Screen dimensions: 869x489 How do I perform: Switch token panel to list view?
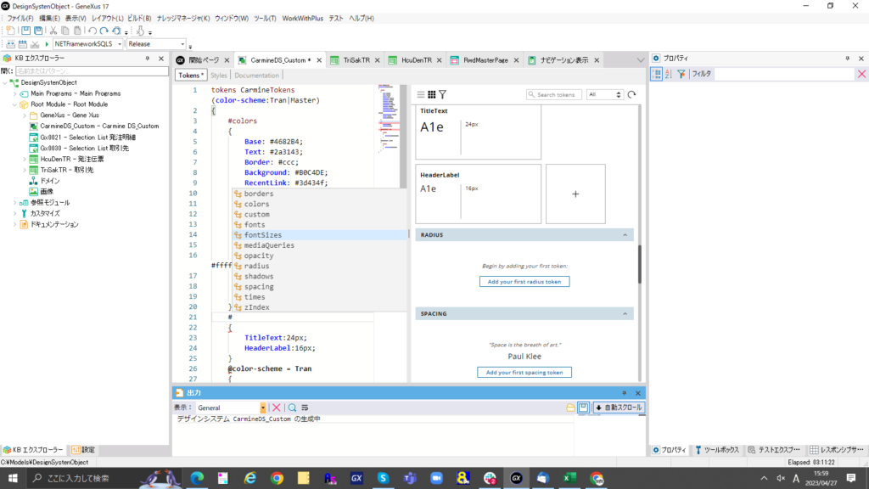click(421, 95)
